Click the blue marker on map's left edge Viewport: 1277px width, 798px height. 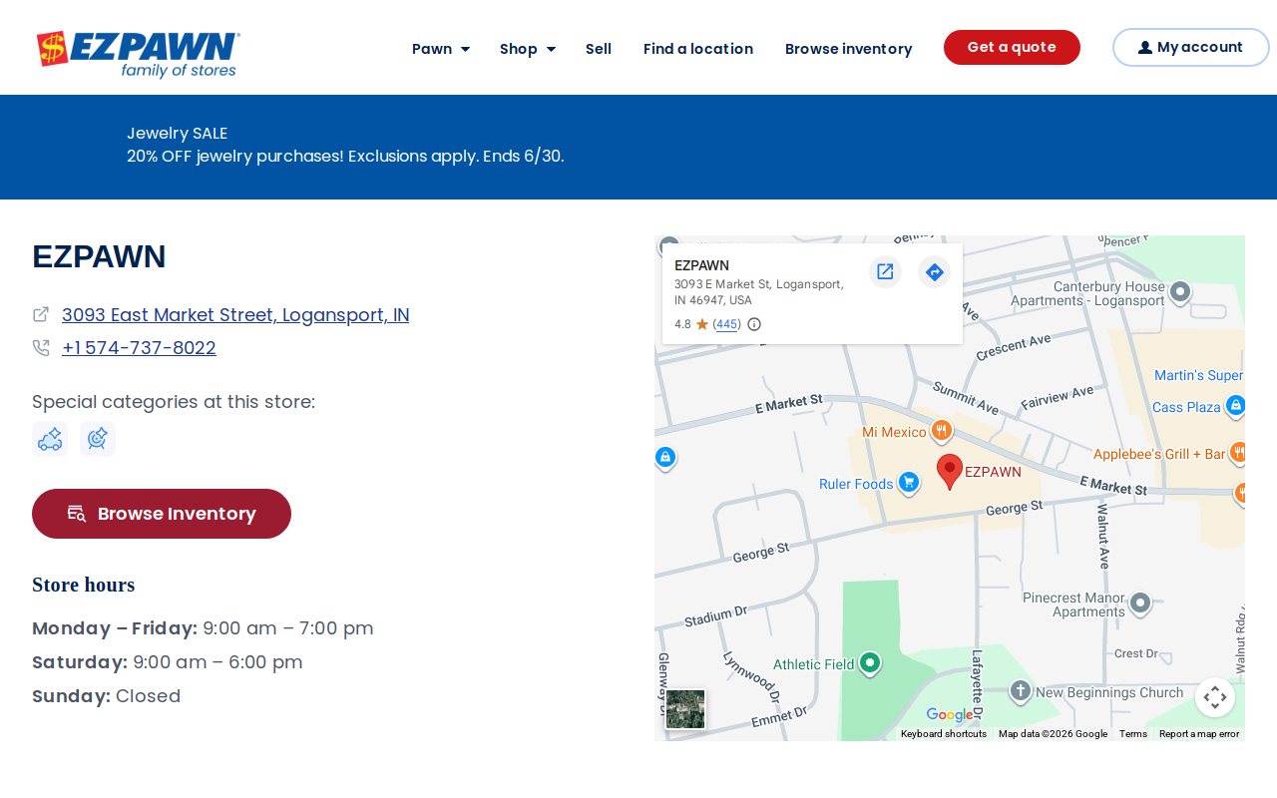click(665, 459)
